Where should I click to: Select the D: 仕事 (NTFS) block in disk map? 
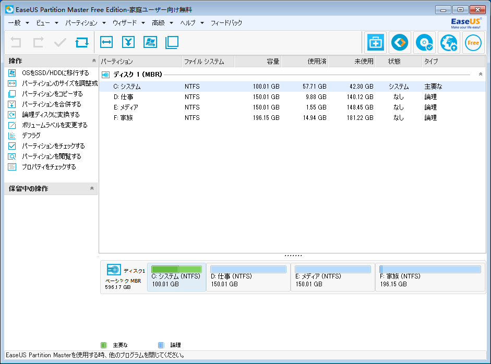tap(248, 277)
